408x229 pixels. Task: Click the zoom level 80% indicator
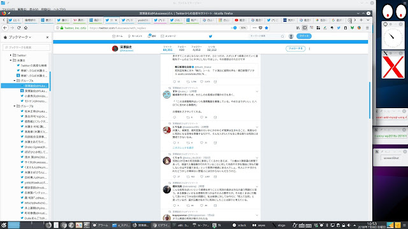pyautogui.click(x=244, y=28)
